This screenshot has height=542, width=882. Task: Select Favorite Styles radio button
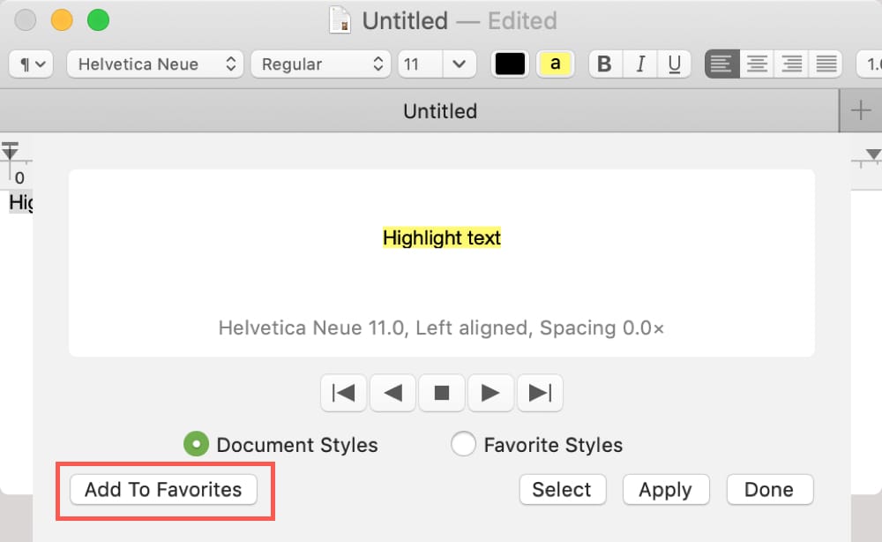click(463, 444)
